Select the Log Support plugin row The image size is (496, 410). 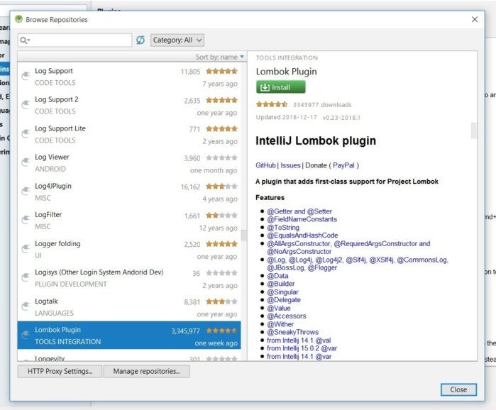129,77
